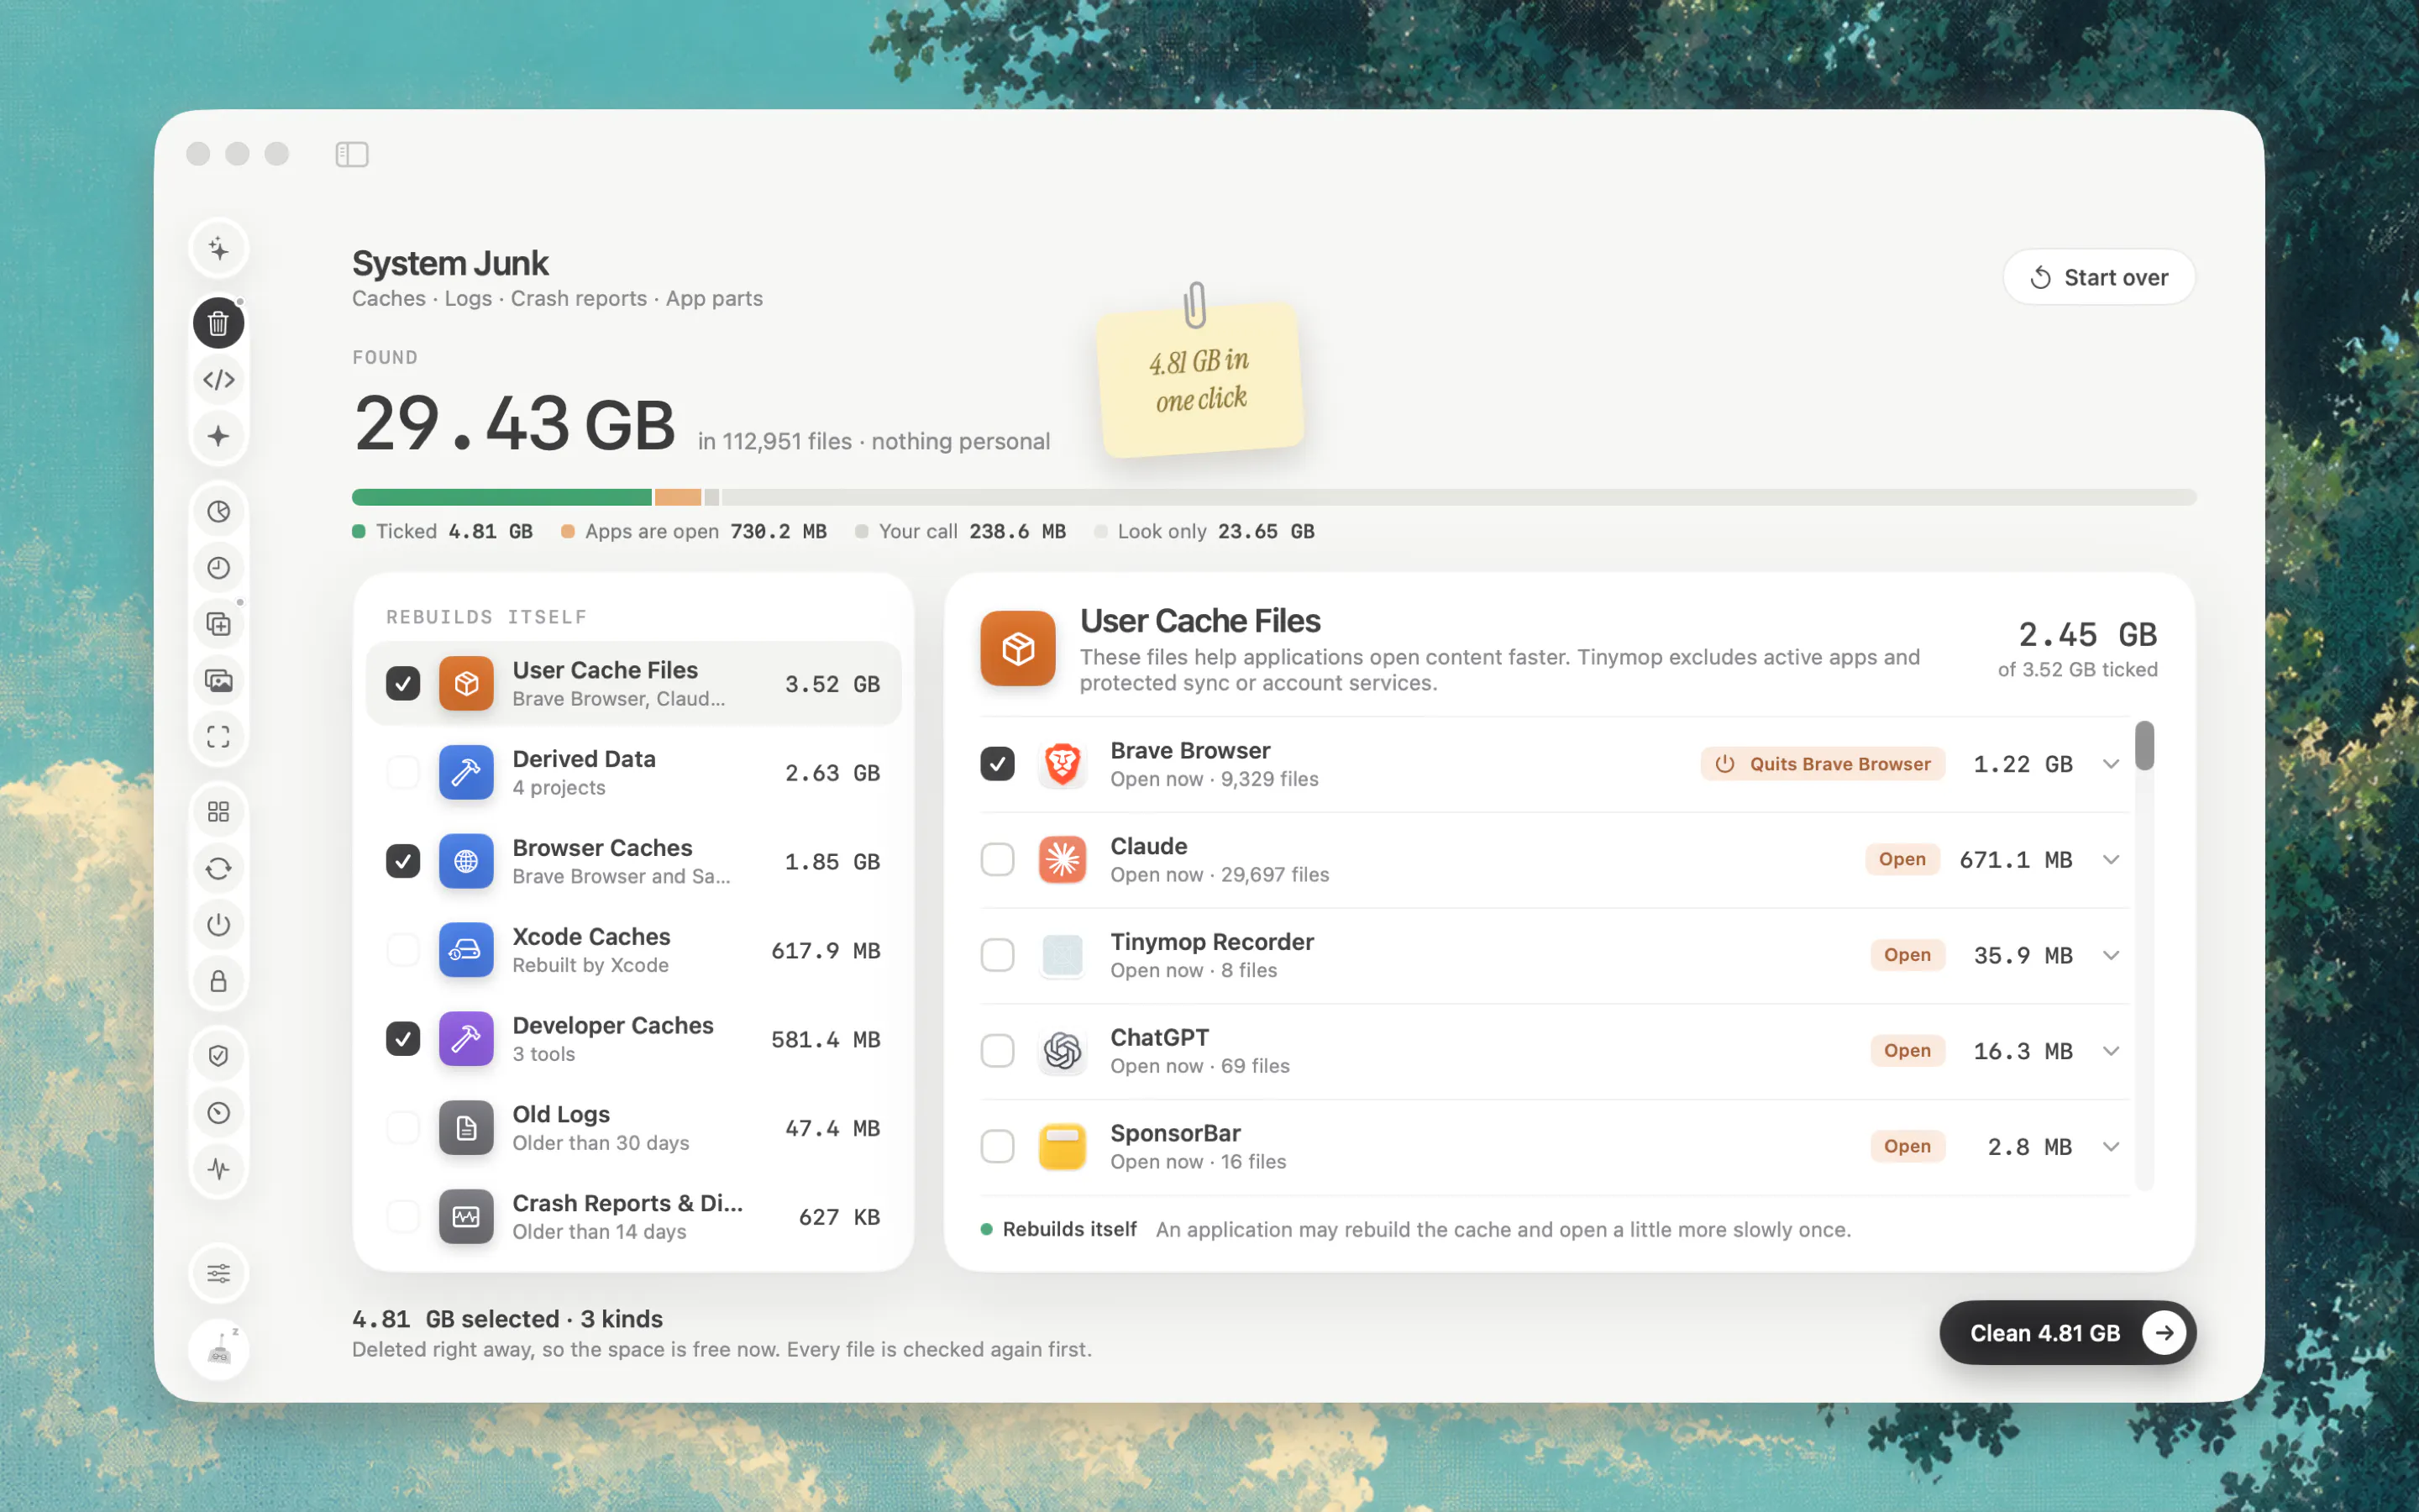Open the sparkles smart scan sidebar icon
Screen dimensions: 2419x1512
click(x=218, y=248)
